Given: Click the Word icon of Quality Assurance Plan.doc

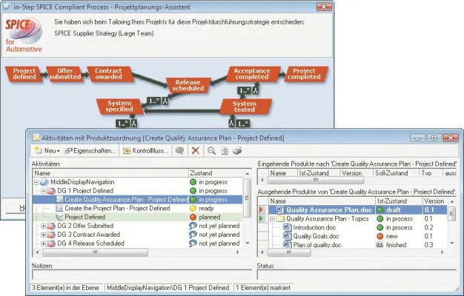Looking at the screenshot, I should 279,209.
